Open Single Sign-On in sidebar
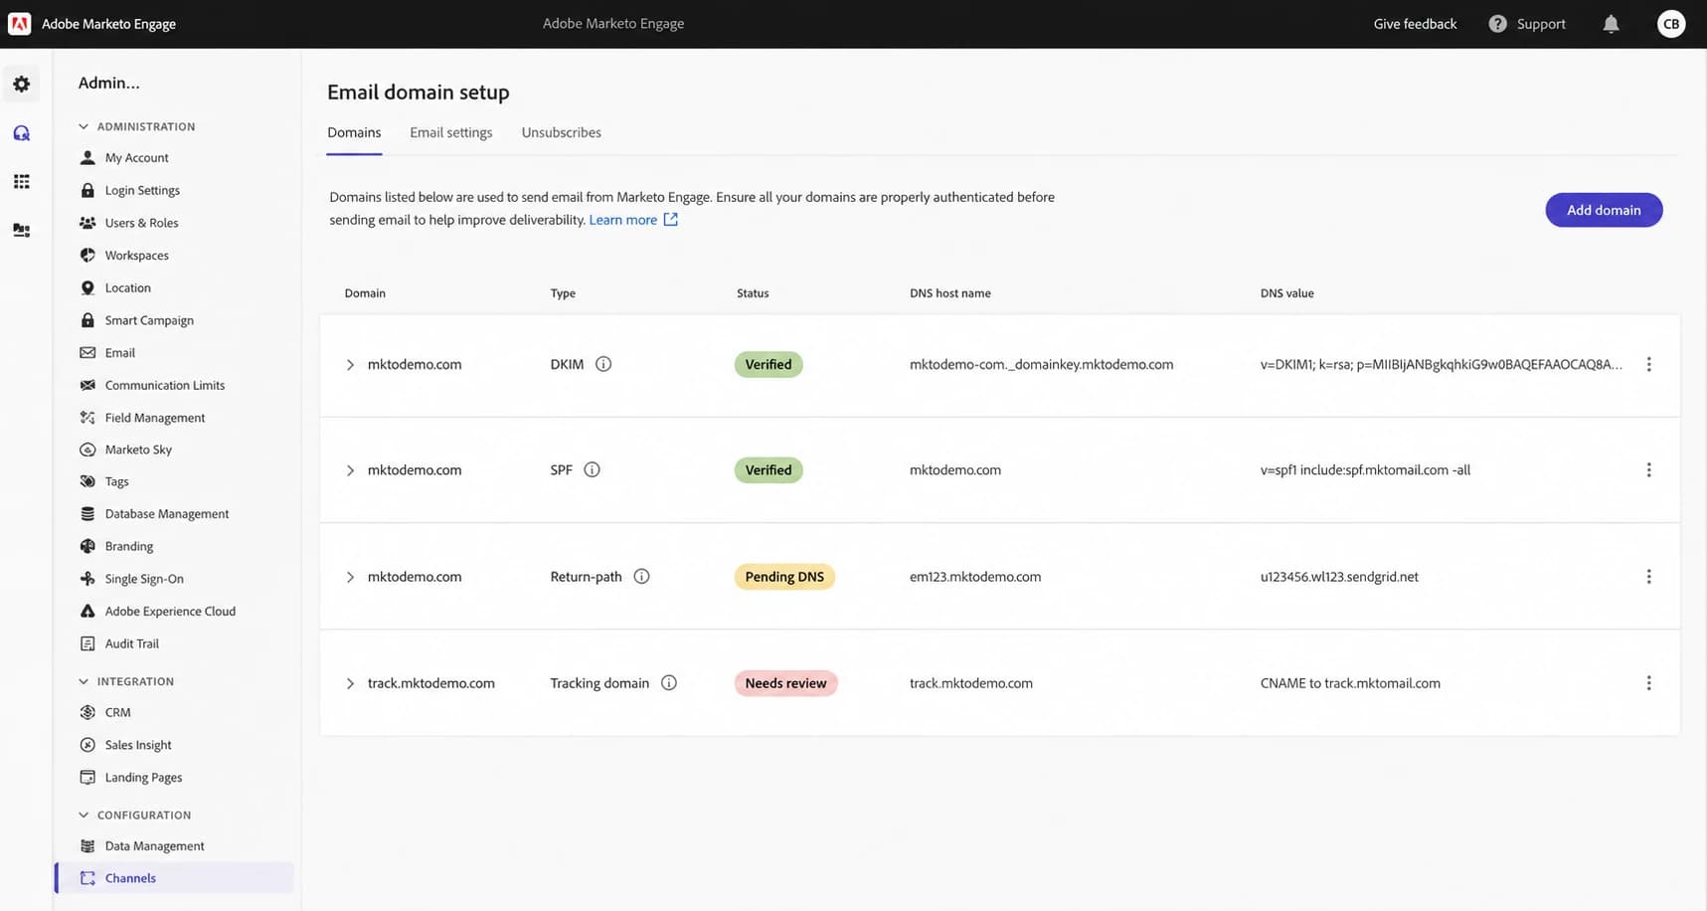1707x911 pixels. [x=144, y=578]
